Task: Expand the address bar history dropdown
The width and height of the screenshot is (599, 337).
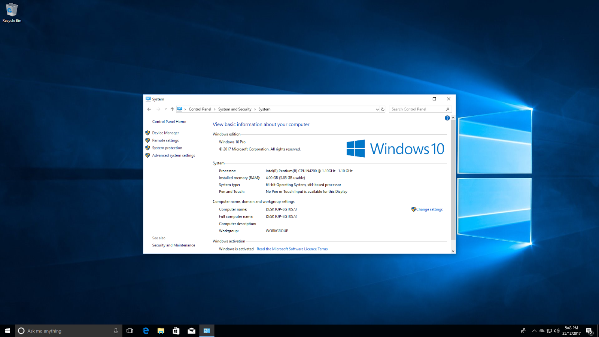Action: [x=377, y=109]
